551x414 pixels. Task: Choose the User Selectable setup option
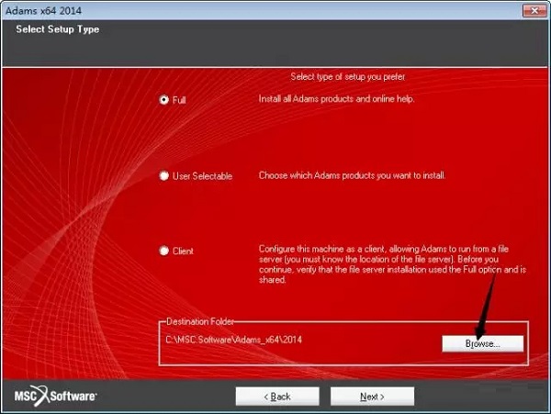tap(163, 175)
